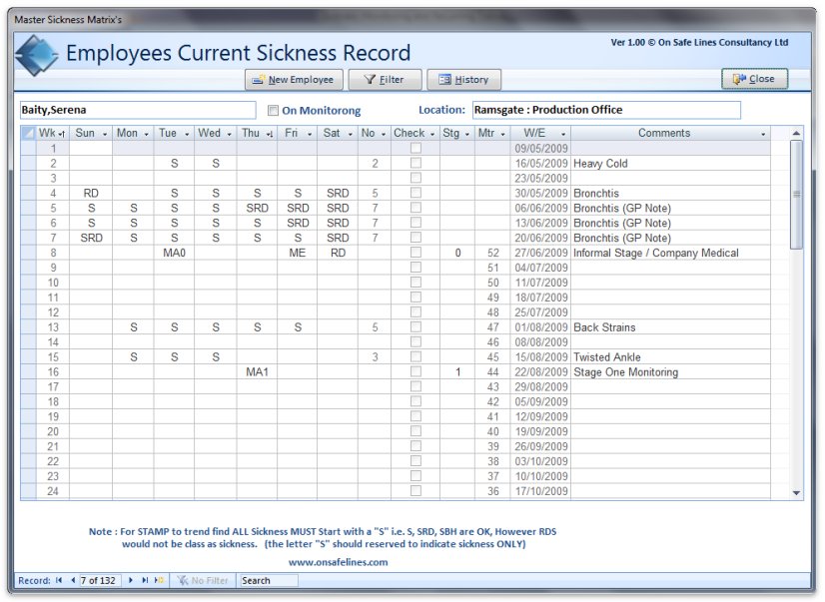Click the Close button

(x=754, y=79)
